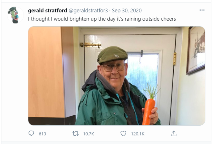
Task: Click the 120.1K likes count
Action: [137, 134]
